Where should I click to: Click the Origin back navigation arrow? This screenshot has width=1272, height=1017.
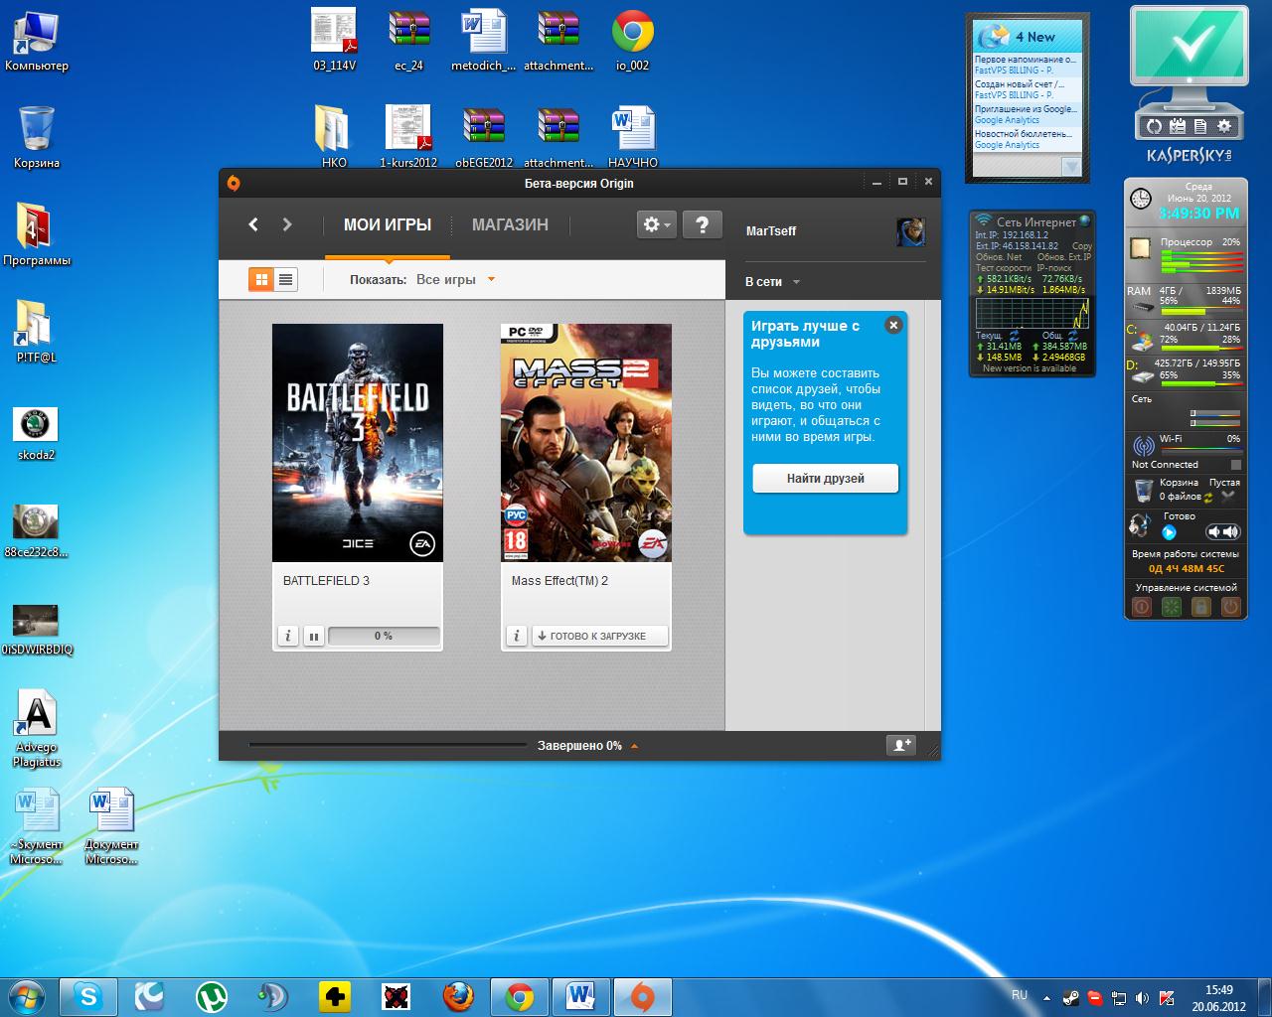click(x=253, y=224)
